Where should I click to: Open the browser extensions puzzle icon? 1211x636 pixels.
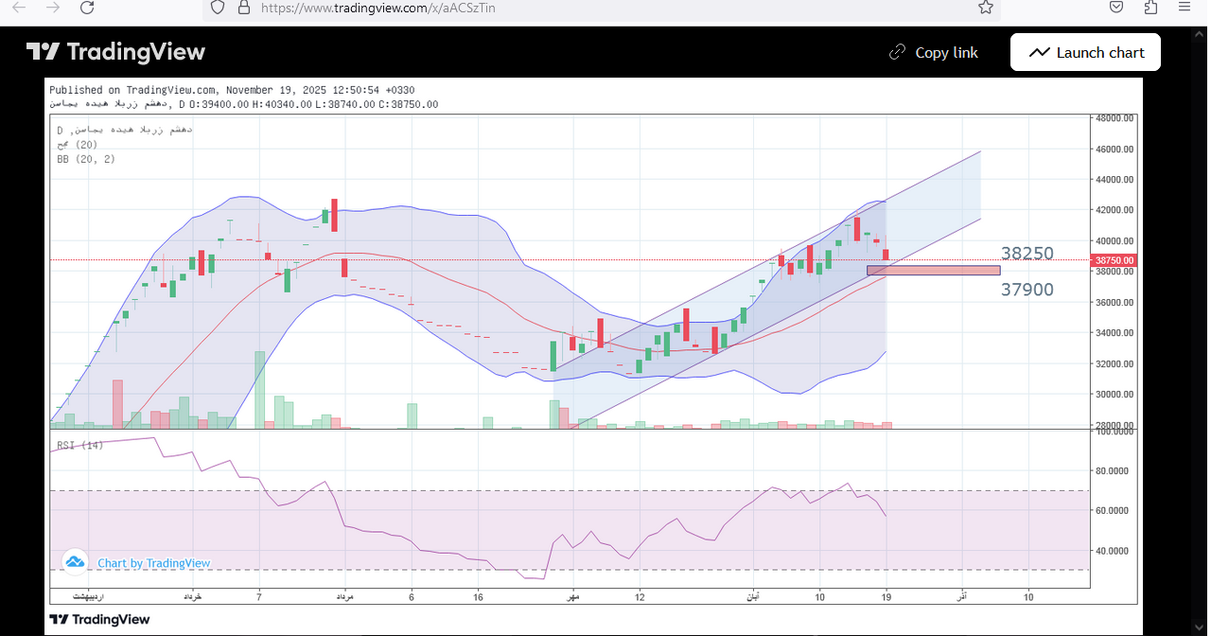1150,8
